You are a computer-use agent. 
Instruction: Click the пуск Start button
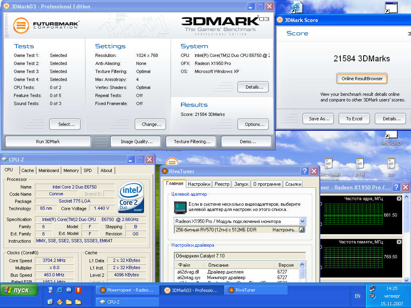[x=19, y=290]
